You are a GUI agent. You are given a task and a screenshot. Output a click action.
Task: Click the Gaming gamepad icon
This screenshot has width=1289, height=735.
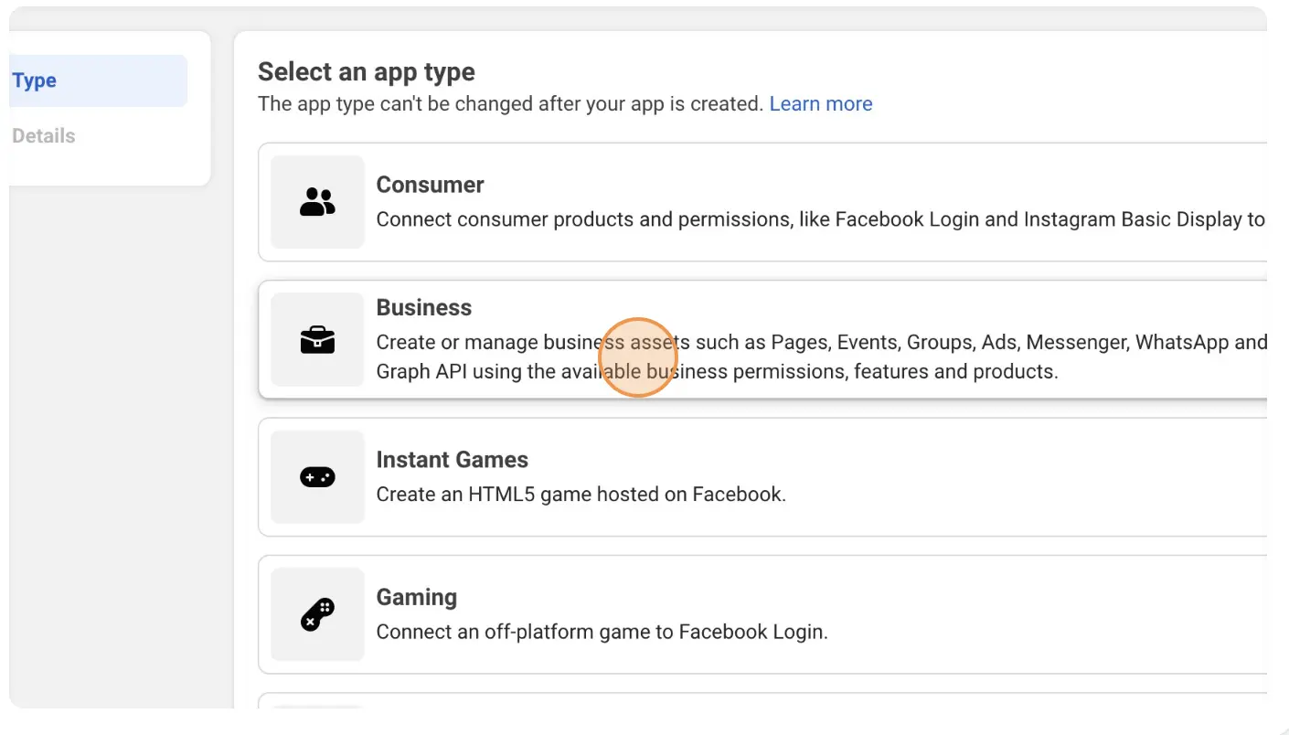(317, 614)
